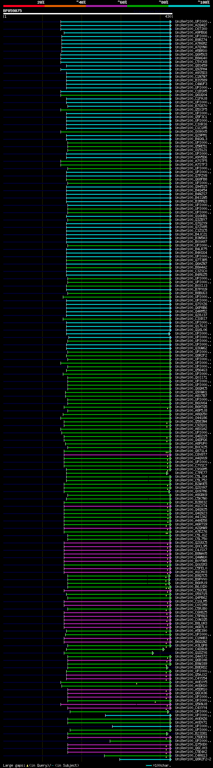Select the label UniRef100_C7PE77
The height and width of the screenshot is (768, 213).
tap(191, 473)
